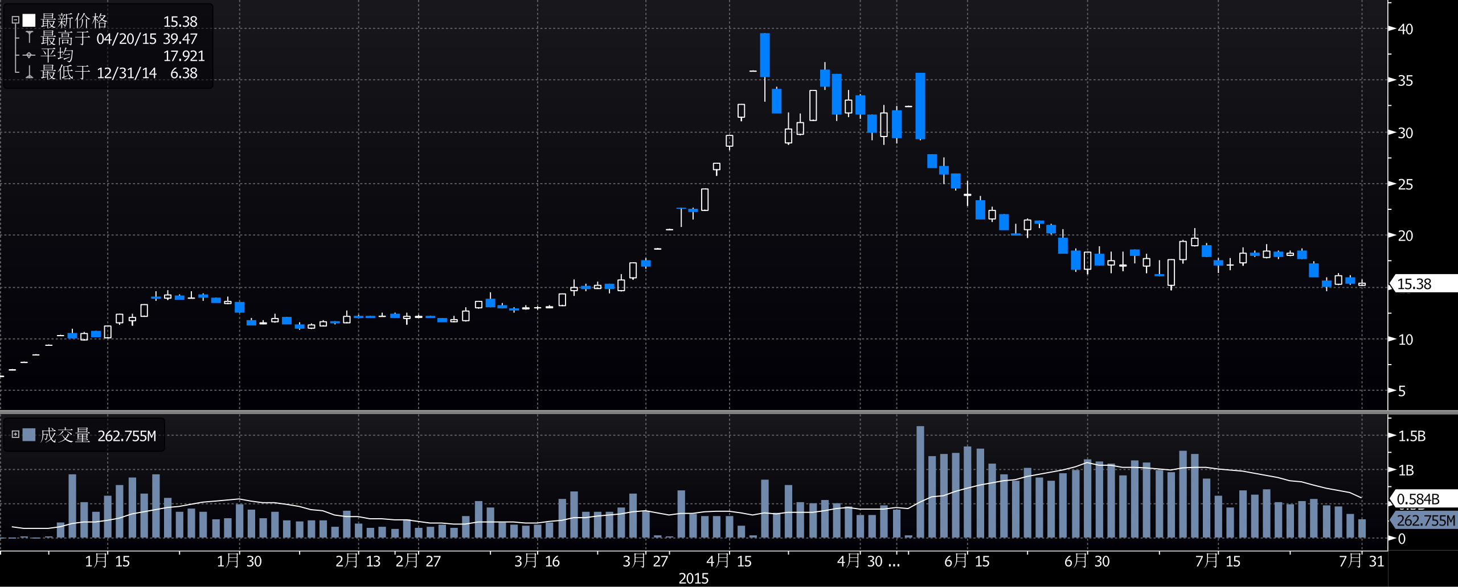The image size is (1458, 587).
Task: Click the 4月 15 date label
Action: click(729, 561)
